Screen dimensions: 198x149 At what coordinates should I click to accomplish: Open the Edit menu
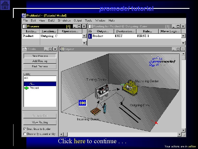coord(33,20)
